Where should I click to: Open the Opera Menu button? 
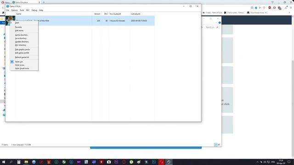point(6,2)
